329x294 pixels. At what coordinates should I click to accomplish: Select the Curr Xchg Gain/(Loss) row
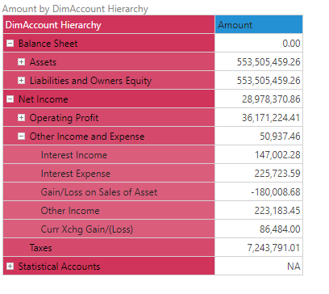[109, 229]
